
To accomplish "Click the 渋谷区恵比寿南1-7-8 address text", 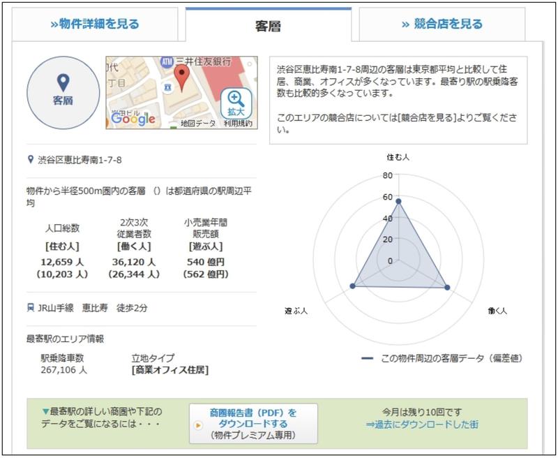I will pyautogui.click(x=80, y=160).
